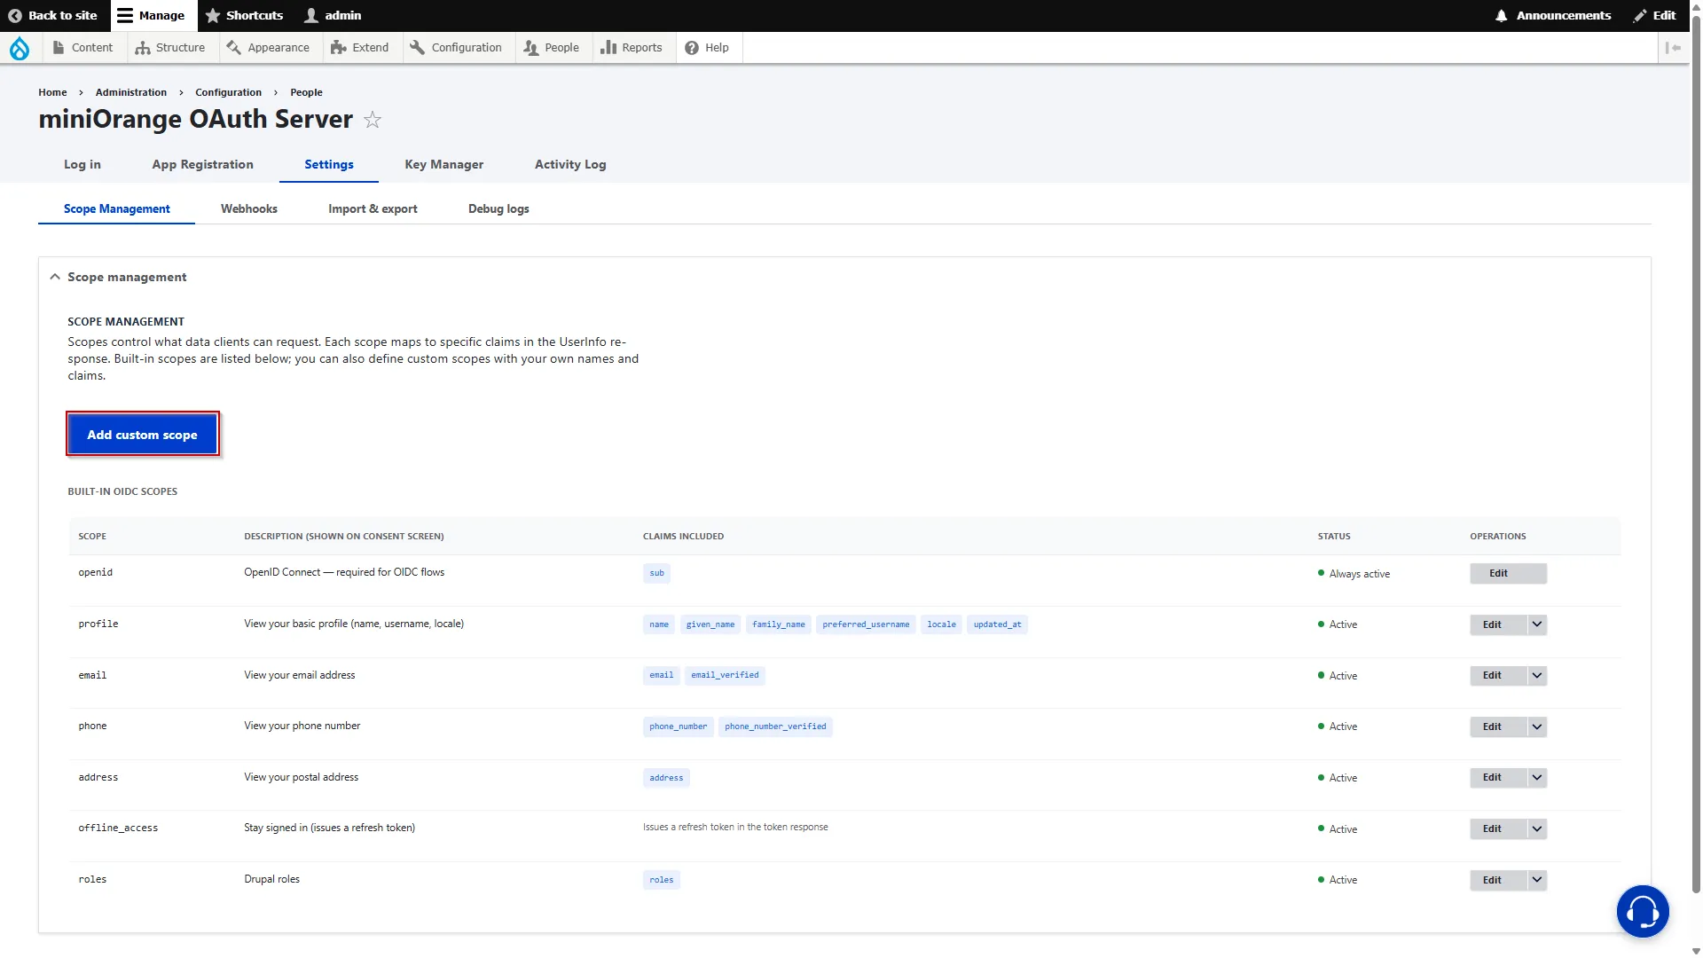This screenshot has height=958, width=1703.
Task: Open the Shortcuts star menu
Action: pos(245,15)
